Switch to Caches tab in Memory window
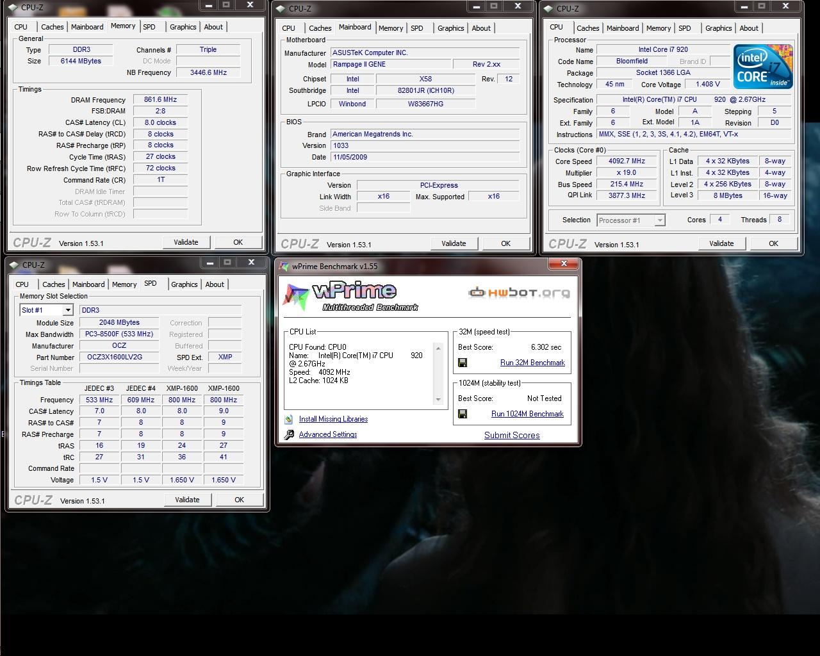The width and height of the screenshot is (820, 656). pyautogui.click(x=53, y=27)
